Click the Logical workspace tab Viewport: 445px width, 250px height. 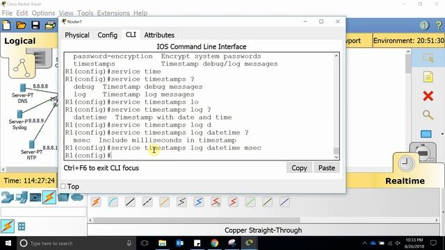20,41
